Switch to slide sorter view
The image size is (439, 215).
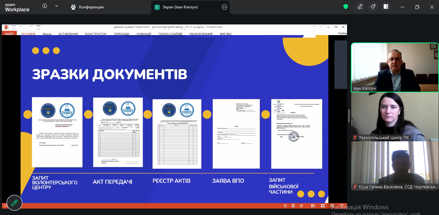pyautogui.click(x=323, y=206)
